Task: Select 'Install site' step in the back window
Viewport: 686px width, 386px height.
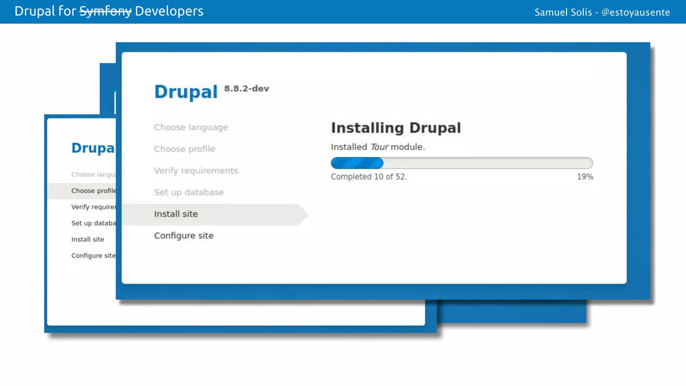Action: coord(88,239)
